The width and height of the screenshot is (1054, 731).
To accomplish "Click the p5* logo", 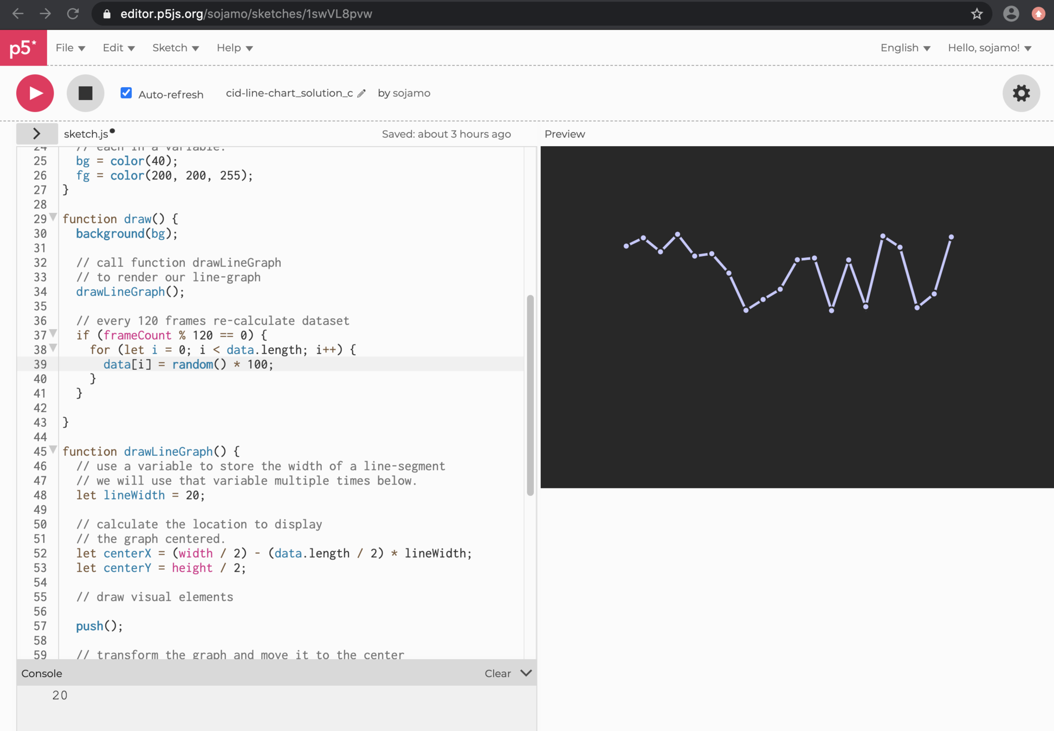I will click(23, 48).
